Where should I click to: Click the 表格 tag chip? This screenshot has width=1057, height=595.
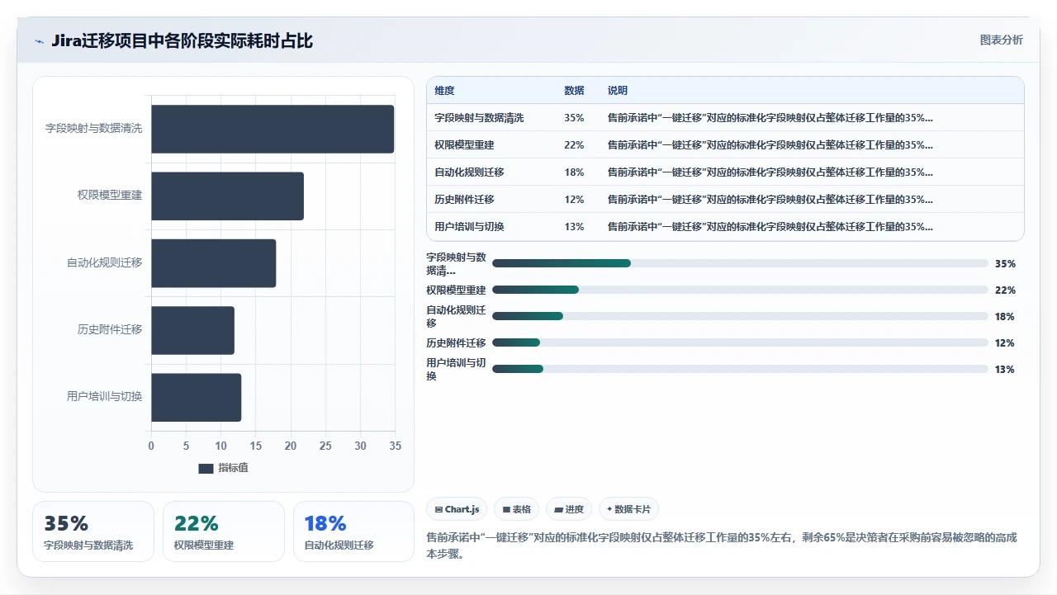pos(517,509)
